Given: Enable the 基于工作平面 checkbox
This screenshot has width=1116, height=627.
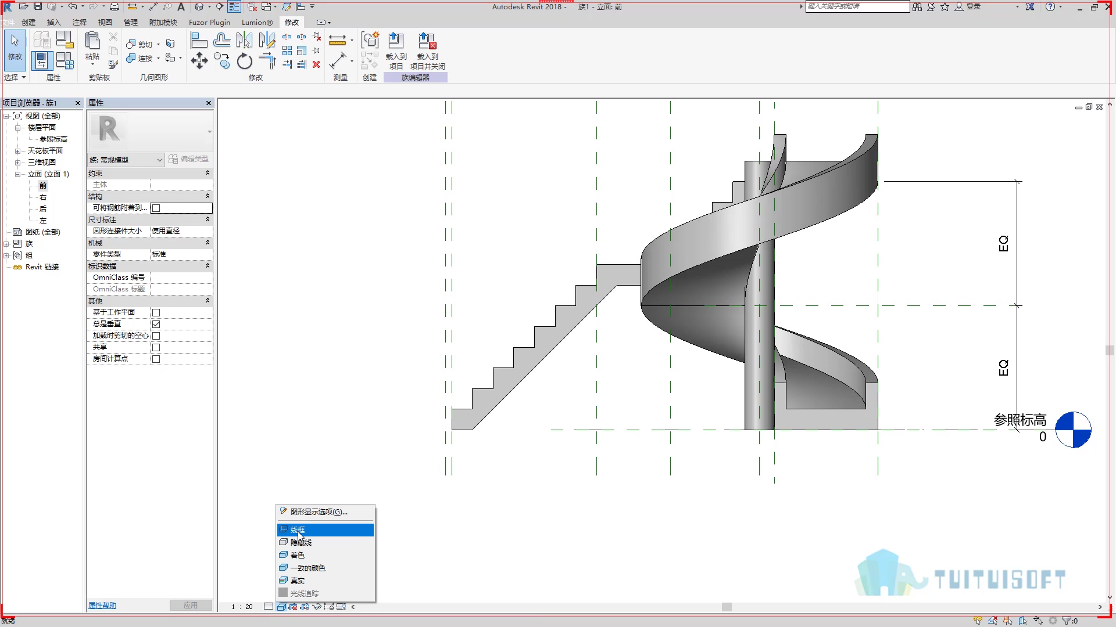Looking at the screenshot, I should coord(156,312).
